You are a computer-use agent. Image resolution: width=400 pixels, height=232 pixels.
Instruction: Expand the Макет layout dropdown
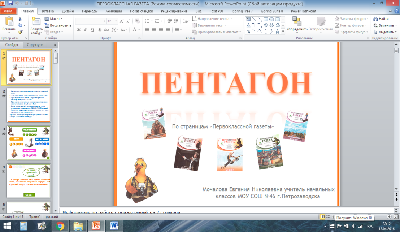(53, 19)
